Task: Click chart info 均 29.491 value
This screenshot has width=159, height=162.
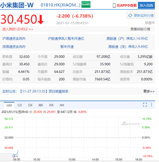Action: click(x=51, y=112)
